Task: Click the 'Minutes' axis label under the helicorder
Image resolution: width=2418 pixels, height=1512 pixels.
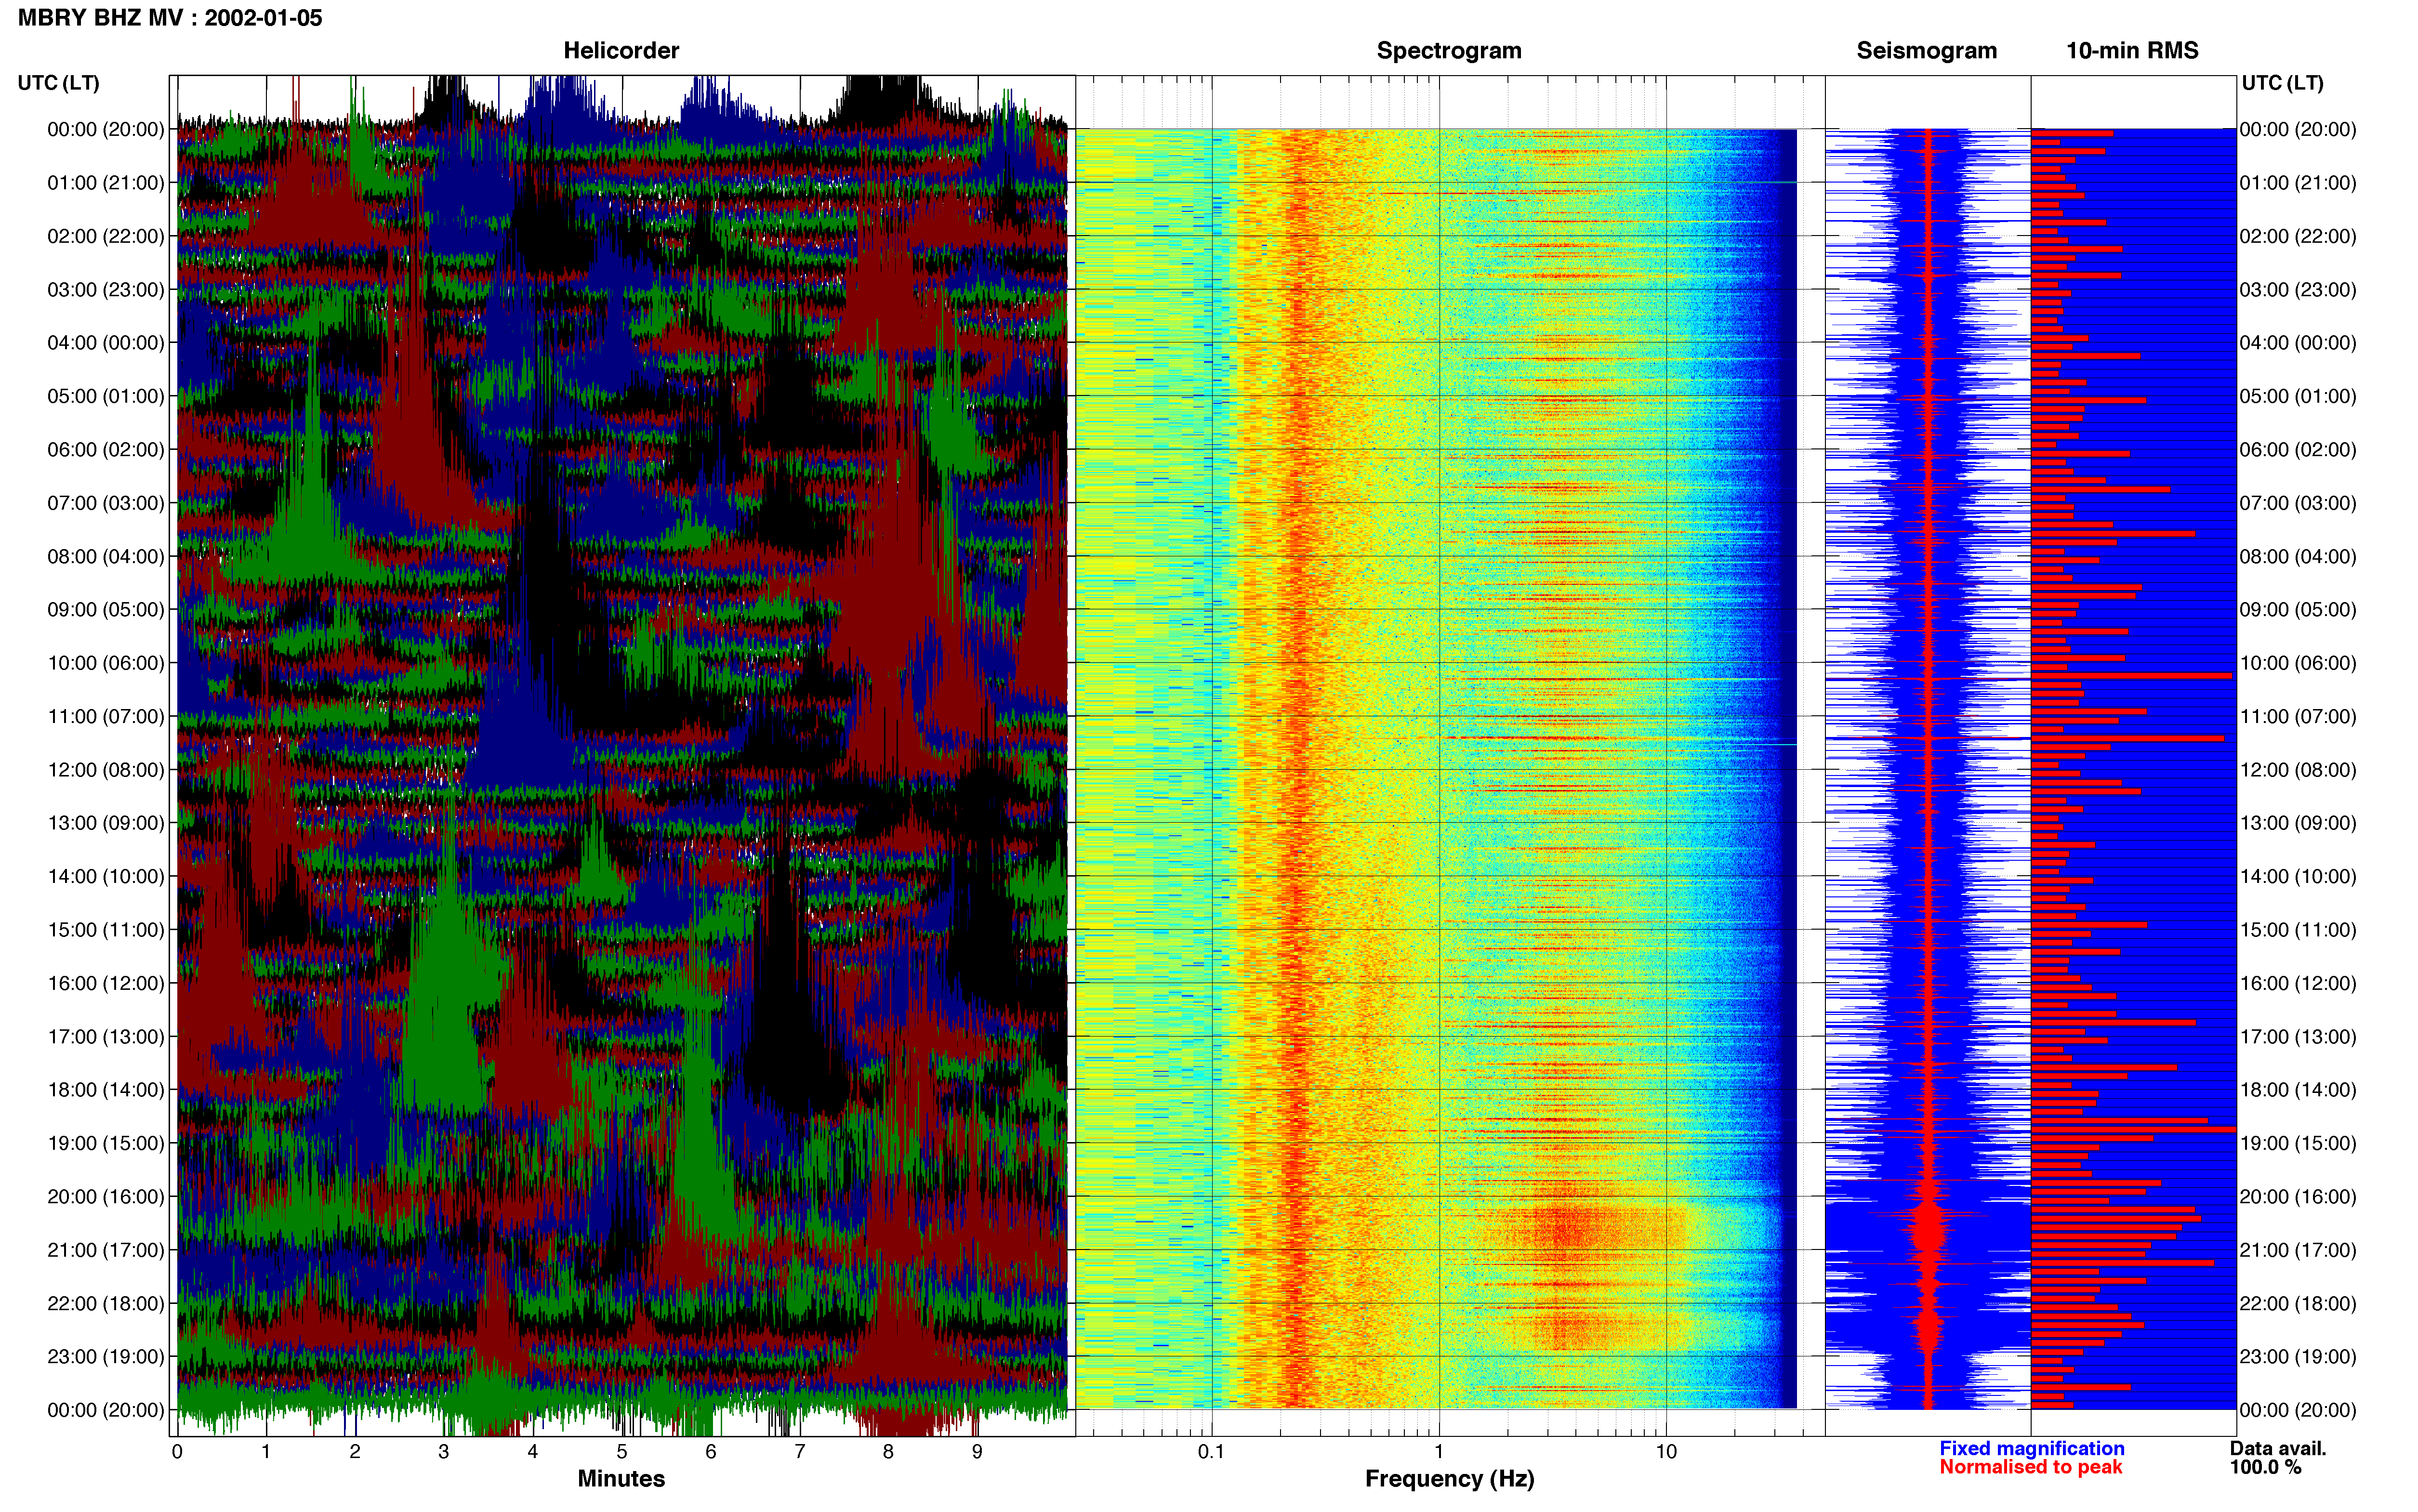Action: pyautogui.click(x=621, y=1479)
